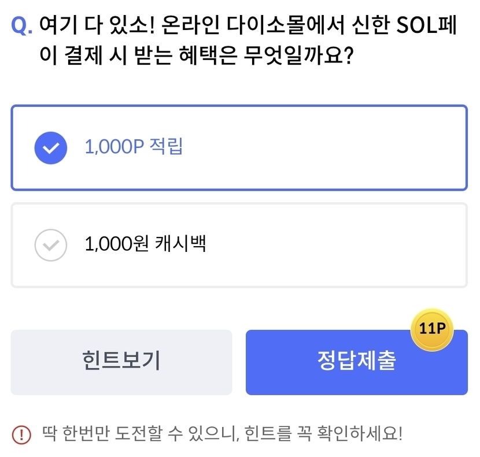
Task: Select the gray check circle for 1,000원 캐시백
Action: (51, 245)
